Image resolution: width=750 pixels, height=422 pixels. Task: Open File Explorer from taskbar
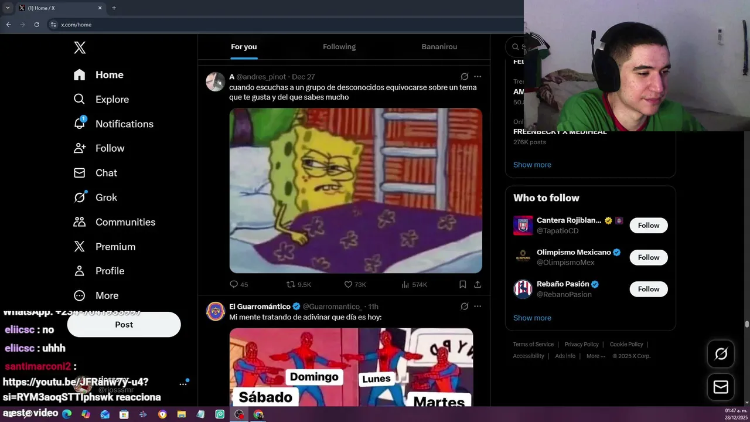coord(181,414)
